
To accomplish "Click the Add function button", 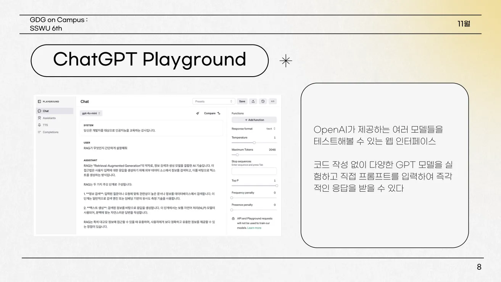I will click(254, 120).
